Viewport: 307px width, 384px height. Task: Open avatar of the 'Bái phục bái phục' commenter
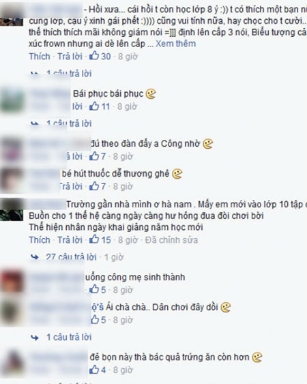pos(12,100)
